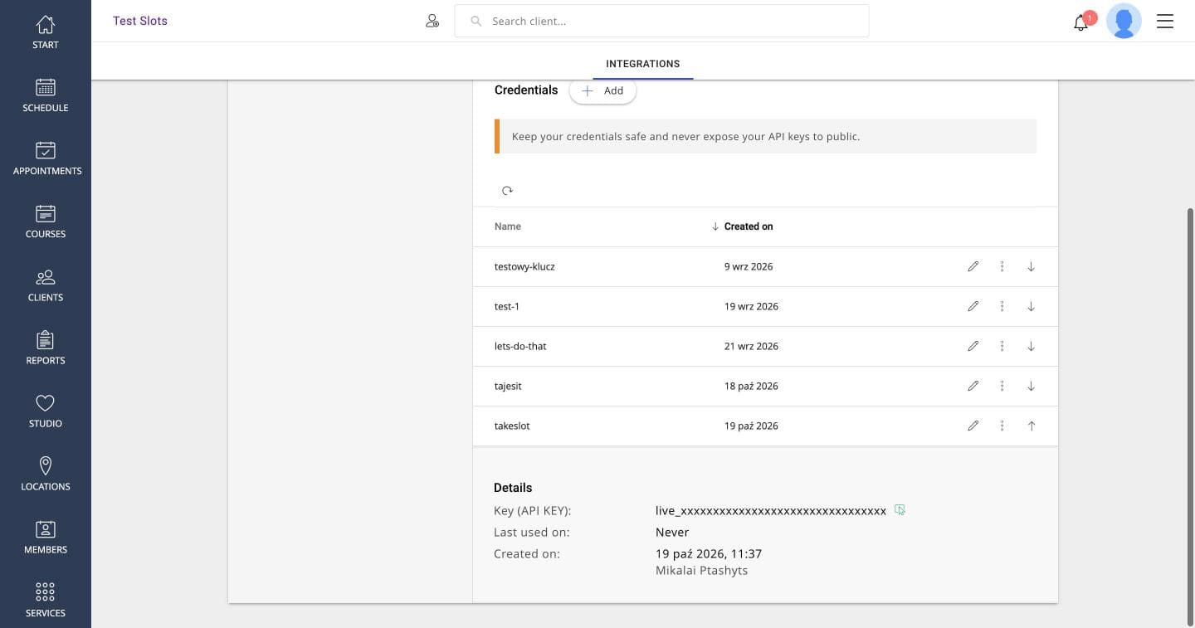Viewport: 1195px width, 628px height.
Task: Open STUDIO settings in sidebar
Action: (x=46, y=411)
